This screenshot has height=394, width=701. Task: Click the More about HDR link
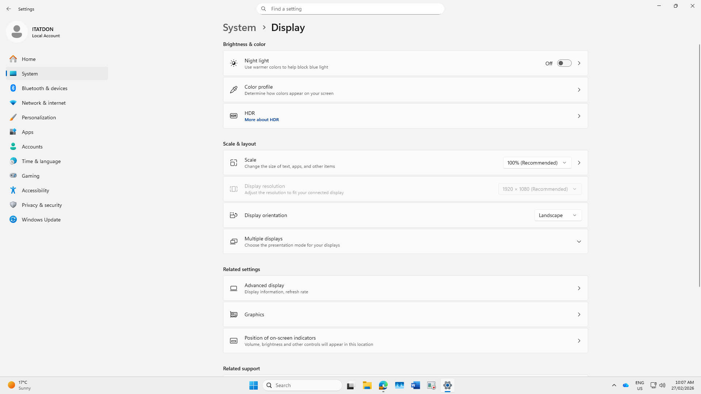261,120
